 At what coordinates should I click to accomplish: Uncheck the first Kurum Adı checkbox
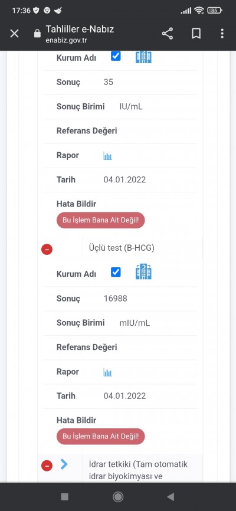116,56
